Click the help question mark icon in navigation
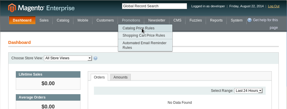287x109 pixels. 250,20
